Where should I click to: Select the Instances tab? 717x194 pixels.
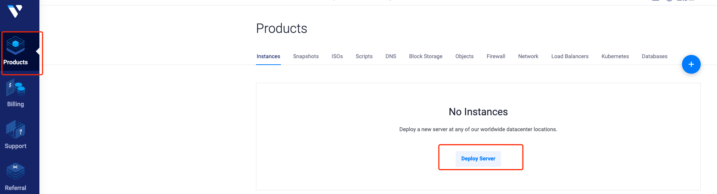pyautogui.click(x=268, y=56)
